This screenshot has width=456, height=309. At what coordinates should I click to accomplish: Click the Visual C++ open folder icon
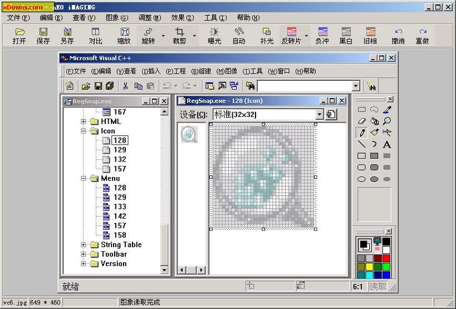tap(86, 86)
